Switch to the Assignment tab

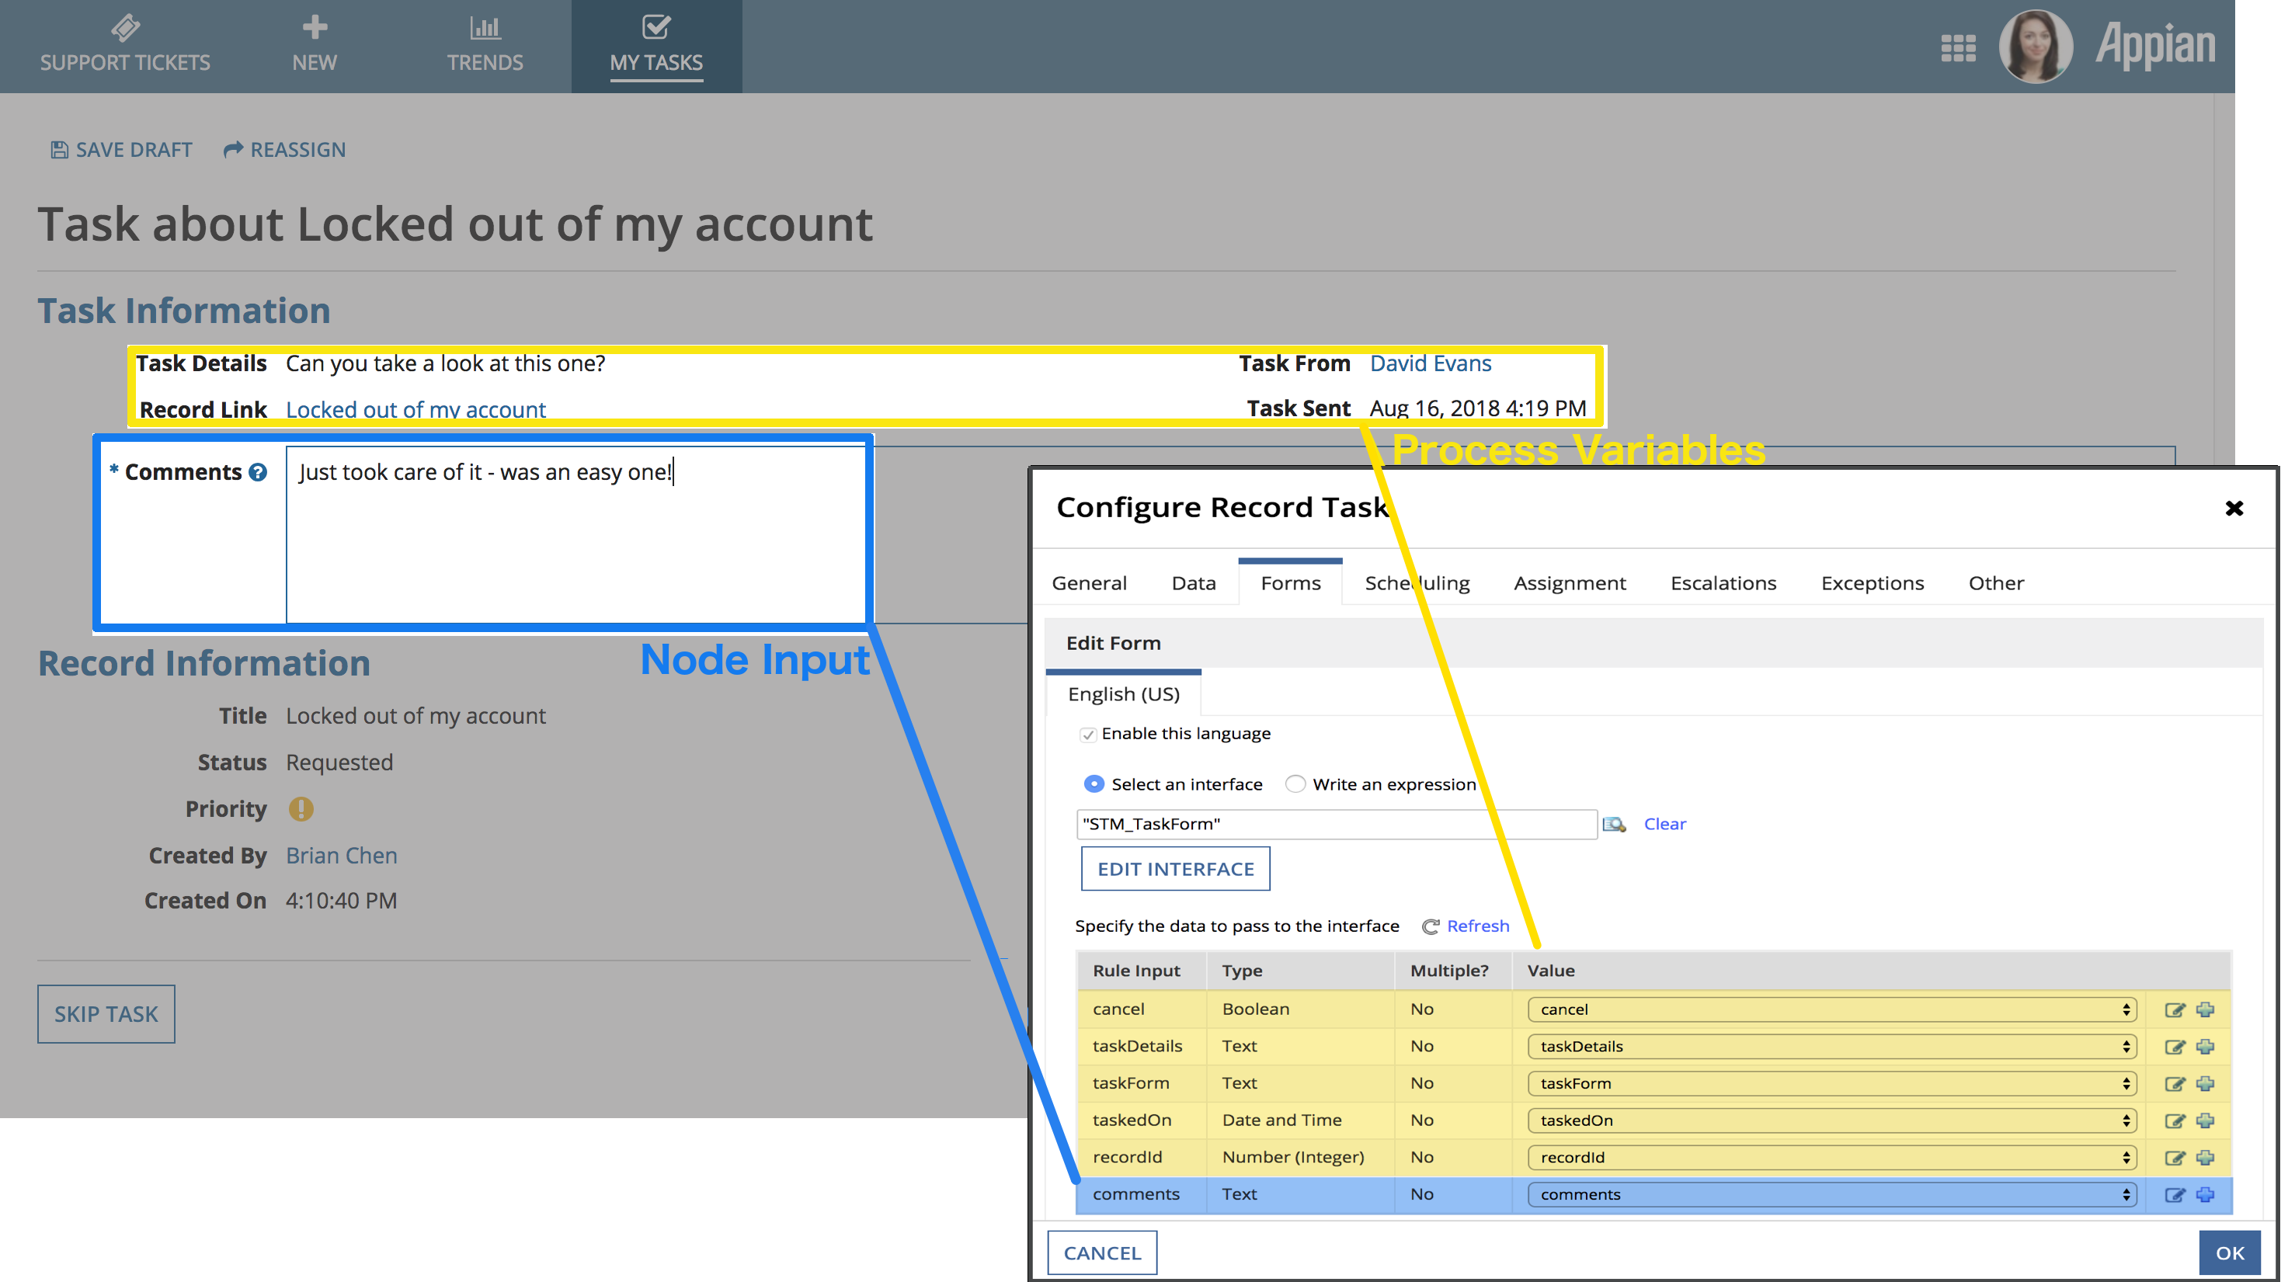(1568, 582)
